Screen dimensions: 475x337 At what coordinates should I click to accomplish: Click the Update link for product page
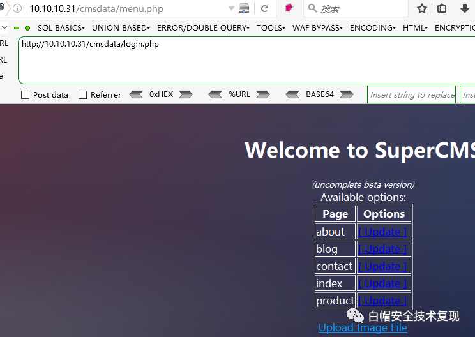(x=382, y=301)
